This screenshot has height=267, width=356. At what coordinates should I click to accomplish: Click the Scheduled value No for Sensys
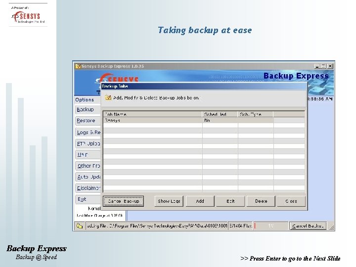pyautogui.click(x=207, y=120)
